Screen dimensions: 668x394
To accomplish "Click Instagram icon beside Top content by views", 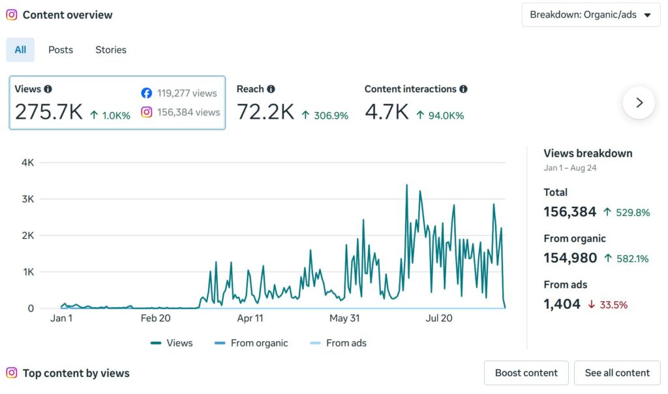I will (x=12, y=372).
